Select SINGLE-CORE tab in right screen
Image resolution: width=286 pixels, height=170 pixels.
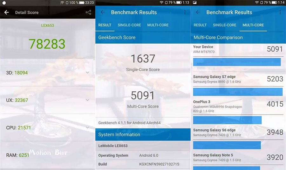[x=225, y=25]
